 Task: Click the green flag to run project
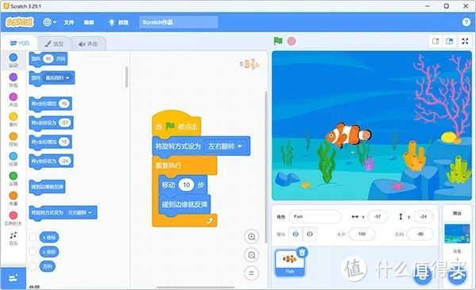click(x=278, y=41)
